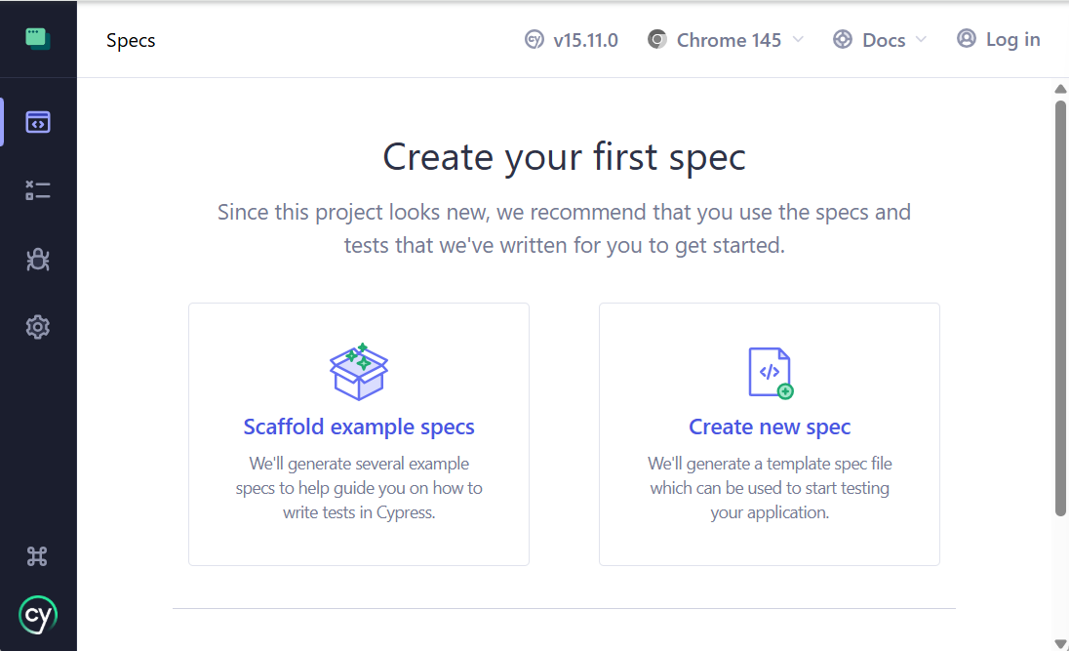
Task: Click the Cypress logo at sidebar bottom
Action: [x=38, y=615]
